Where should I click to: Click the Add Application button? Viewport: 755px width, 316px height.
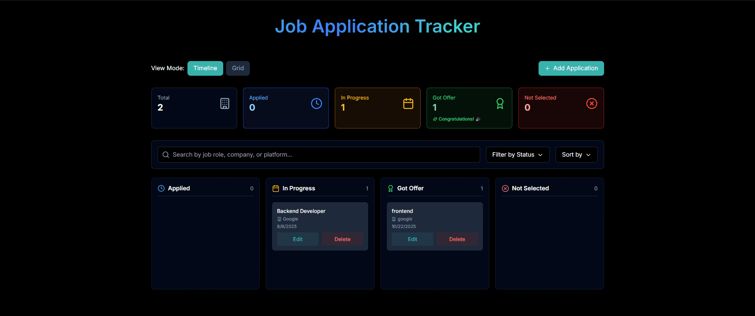[571, 68]
